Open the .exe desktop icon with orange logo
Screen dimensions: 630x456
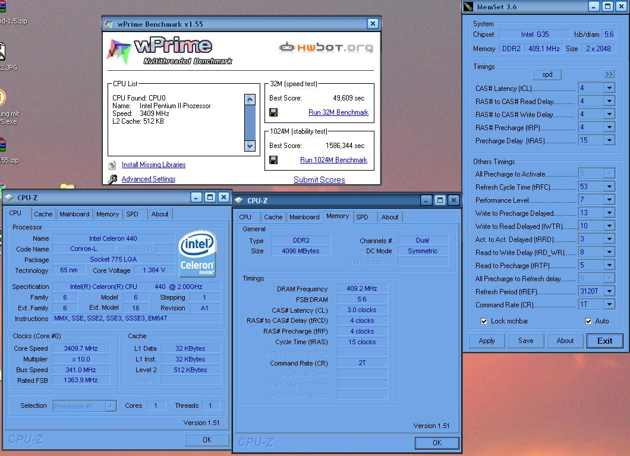pos(2,98)
